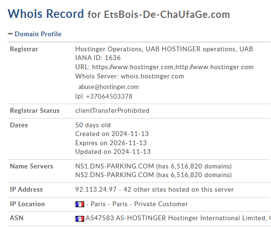Click the French flag in ASN row
271x228 pixels.
click(80, 219)
